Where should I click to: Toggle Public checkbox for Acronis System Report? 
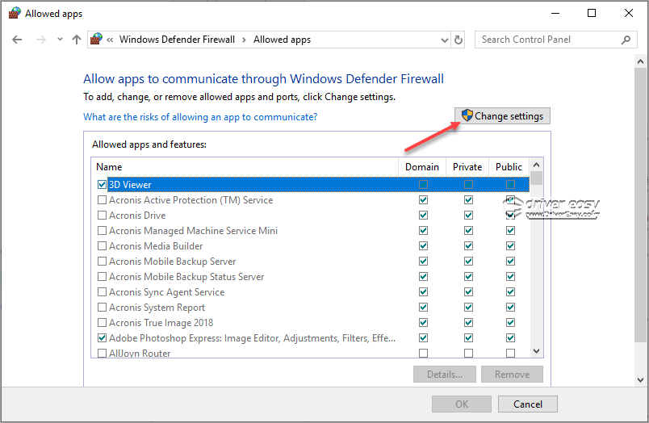510,307
